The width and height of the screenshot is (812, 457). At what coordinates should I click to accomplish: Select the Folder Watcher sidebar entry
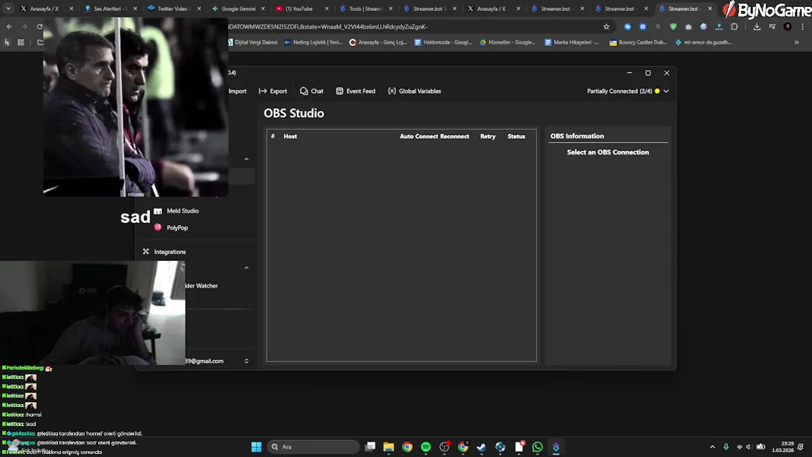click(201, 286)
